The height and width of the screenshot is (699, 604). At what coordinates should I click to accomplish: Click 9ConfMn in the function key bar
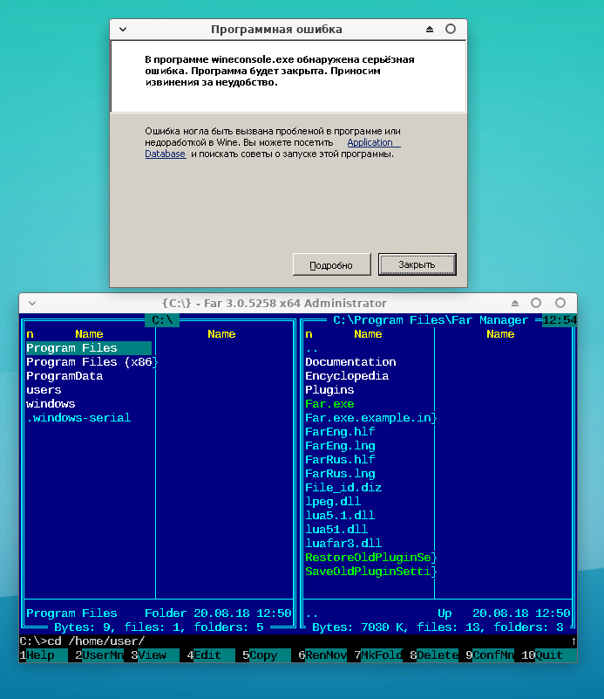click(490, 655)
